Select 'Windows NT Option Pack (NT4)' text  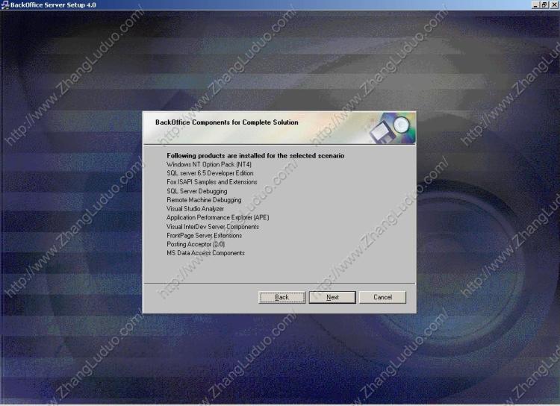tap(209, 164)
